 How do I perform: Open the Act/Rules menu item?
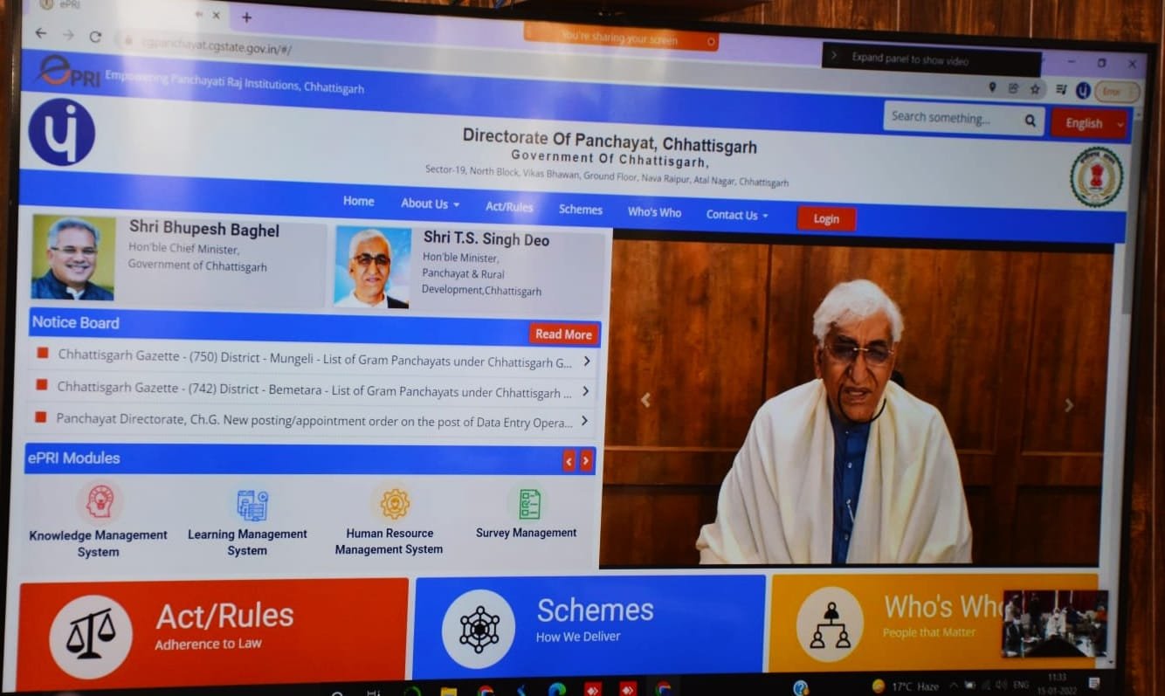pyautogui.click(x=509, y=207)
